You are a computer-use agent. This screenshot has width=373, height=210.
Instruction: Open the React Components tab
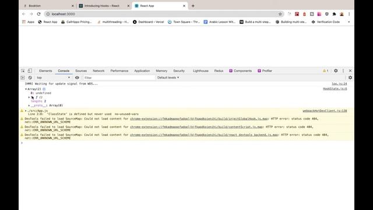[x=240, y=71]
